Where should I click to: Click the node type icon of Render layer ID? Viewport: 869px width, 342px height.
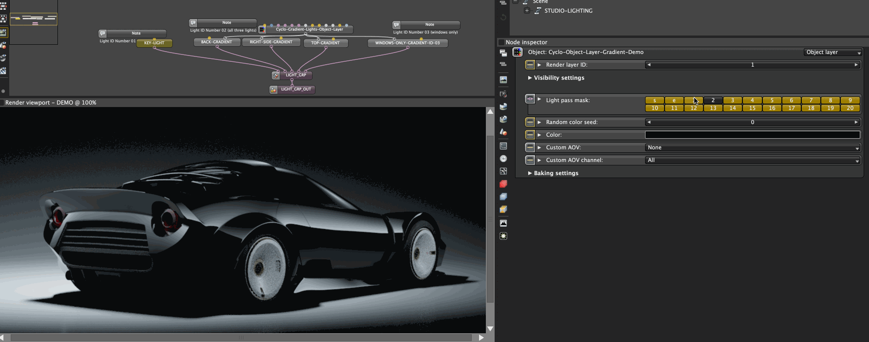[x=530, y=65]
